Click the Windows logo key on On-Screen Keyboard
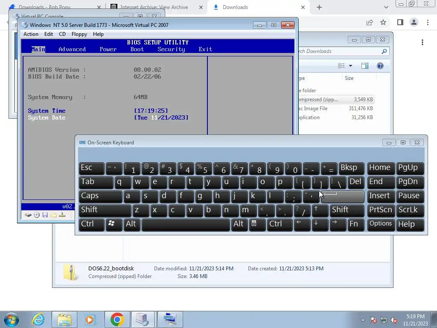437x328 pixels. [114, 225]
